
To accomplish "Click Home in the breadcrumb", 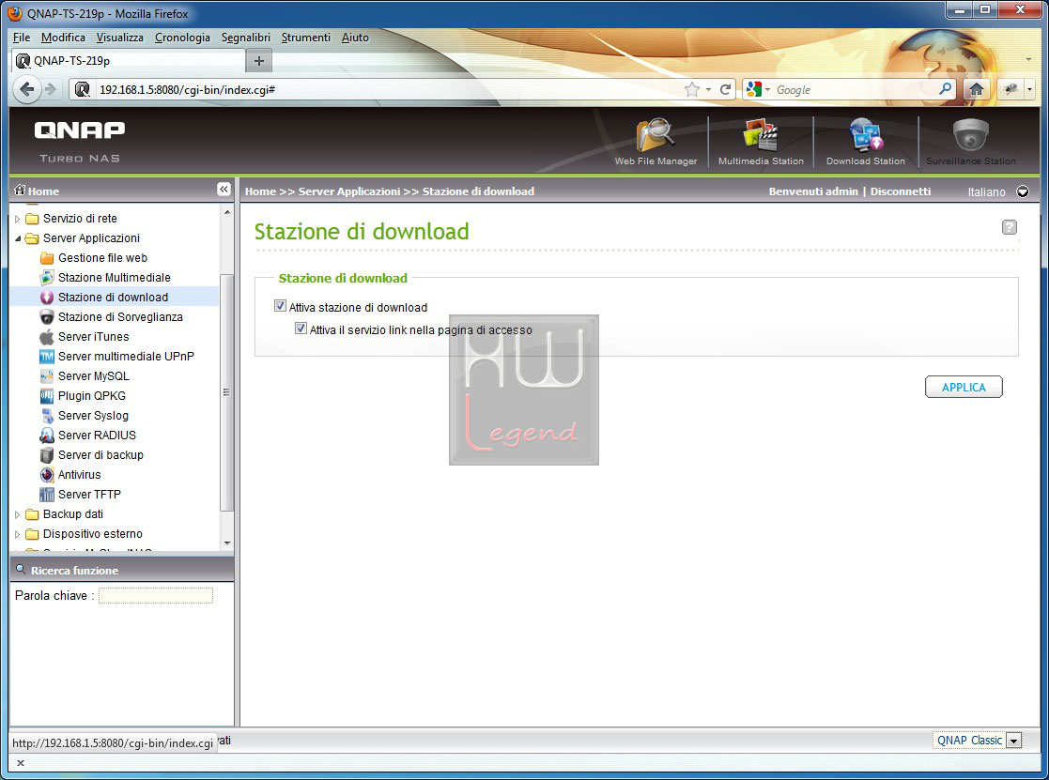I will coord(260,191).
